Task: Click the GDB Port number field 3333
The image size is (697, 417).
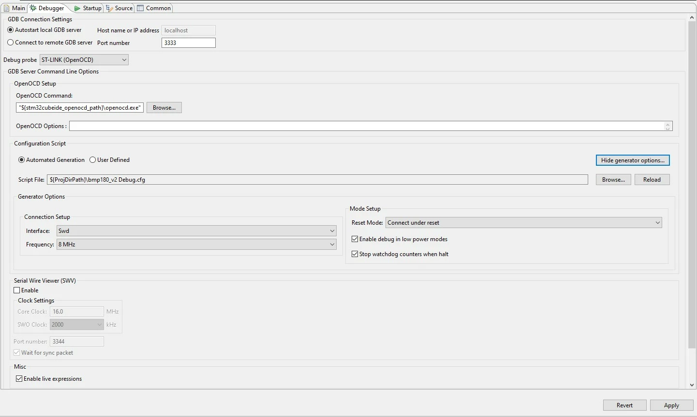Action: [188, 43]
